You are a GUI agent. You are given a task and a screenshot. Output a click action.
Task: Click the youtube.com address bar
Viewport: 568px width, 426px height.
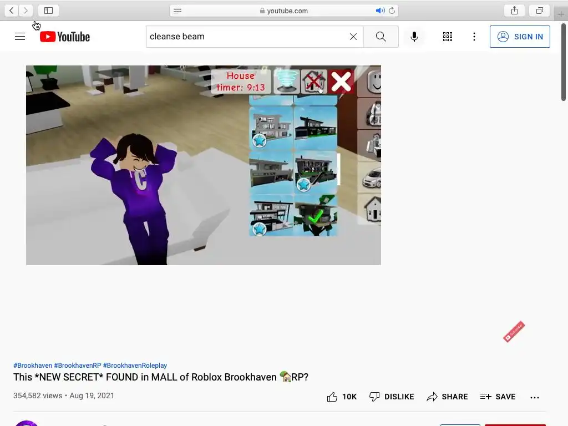click(x=284, y=11)
